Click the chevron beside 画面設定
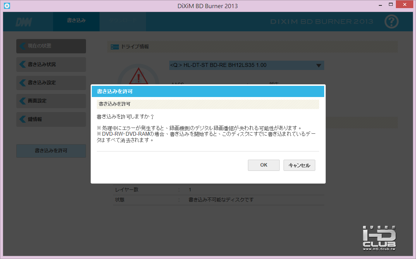This screenshot has height=259, width=416. (22, 101)
